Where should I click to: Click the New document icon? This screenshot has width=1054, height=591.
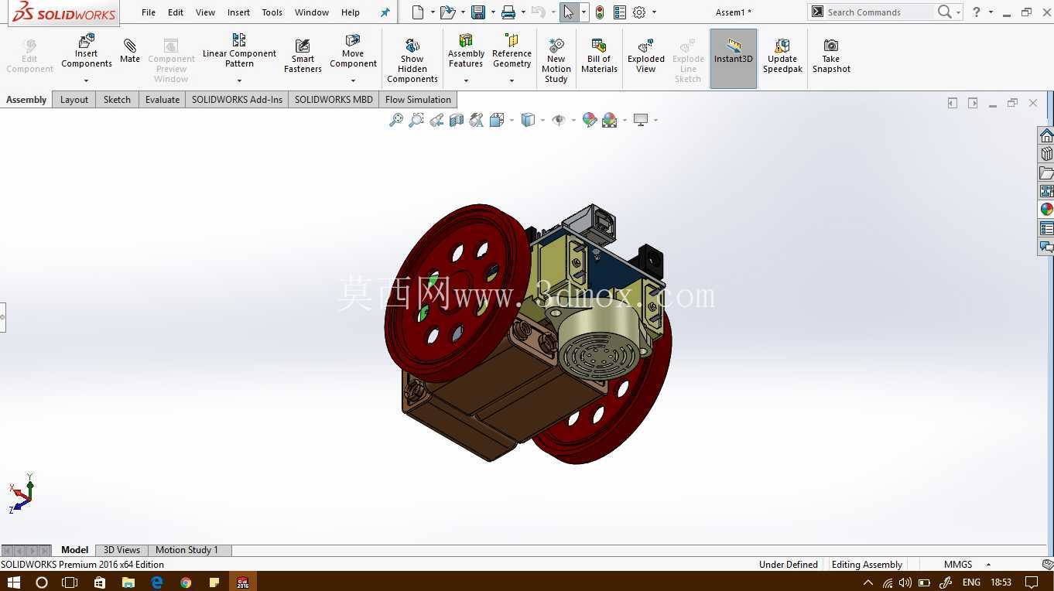point(418,12)
